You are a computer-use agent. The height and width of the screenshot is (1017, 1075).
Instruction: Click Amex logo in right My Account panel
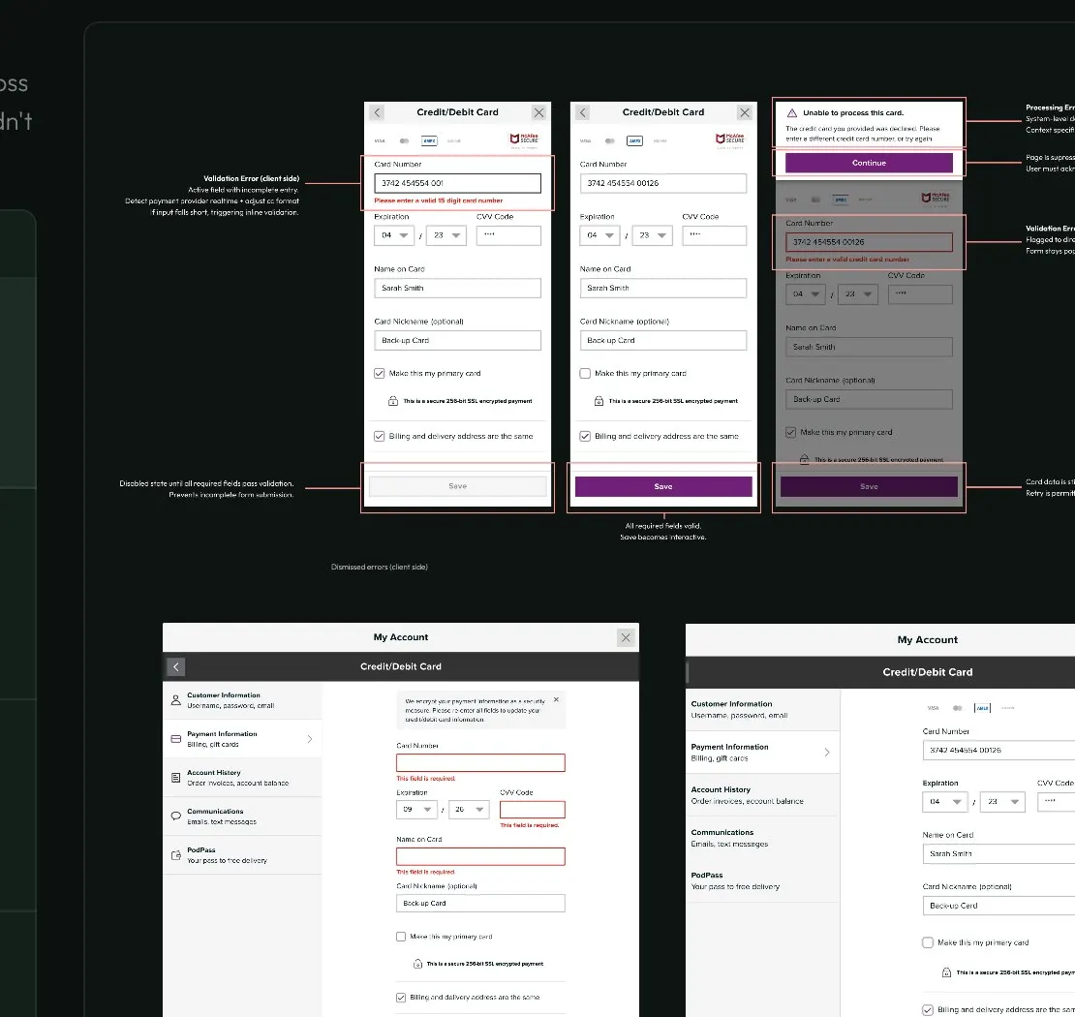click(982, 708)
